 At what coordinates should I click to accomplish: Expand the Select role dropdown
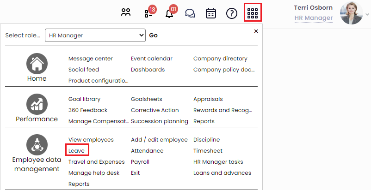tap(95, 35)
